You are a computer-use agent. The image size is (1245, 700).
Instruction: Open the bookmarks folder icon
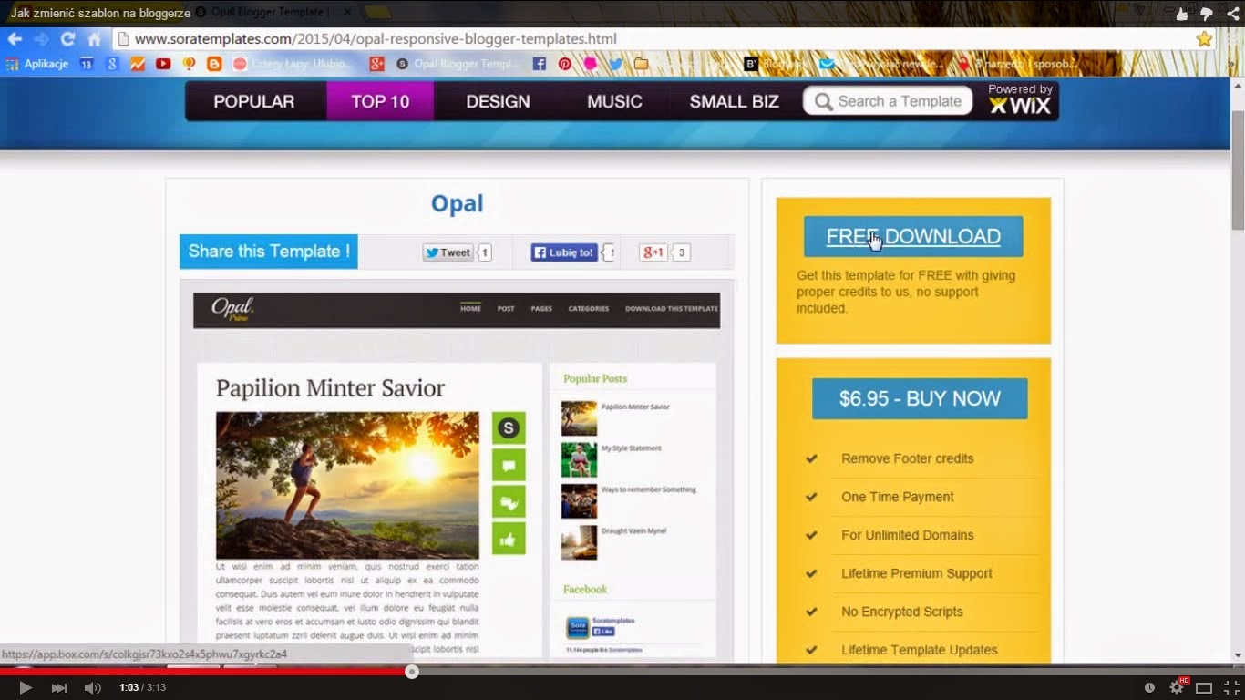[x=642, y=64]
